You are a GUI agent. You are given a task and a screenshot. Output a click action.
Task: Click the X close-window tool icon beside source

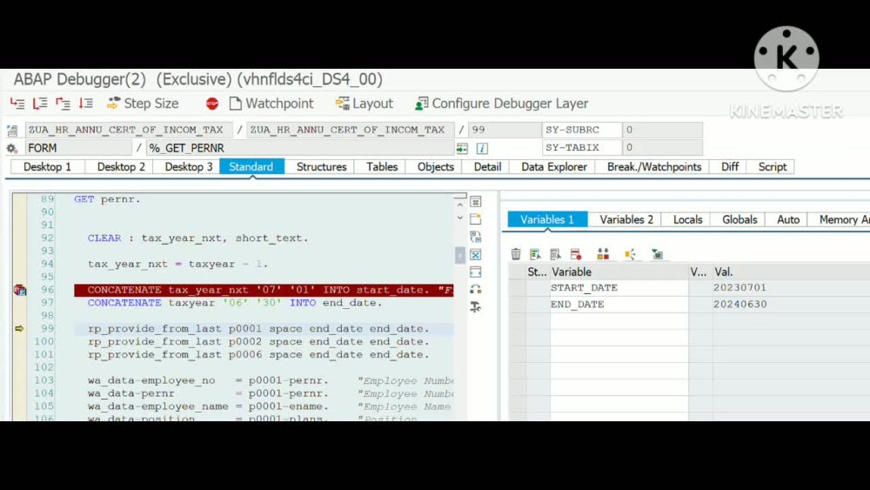click(476, 255)
